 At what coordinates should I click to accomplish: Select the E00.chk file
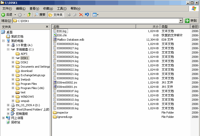[x=62, y=35]
